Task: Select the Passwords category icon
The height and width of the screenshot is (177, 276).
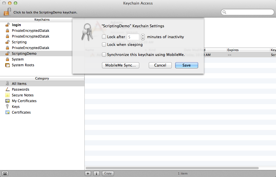Action: [x=7, y=89]
